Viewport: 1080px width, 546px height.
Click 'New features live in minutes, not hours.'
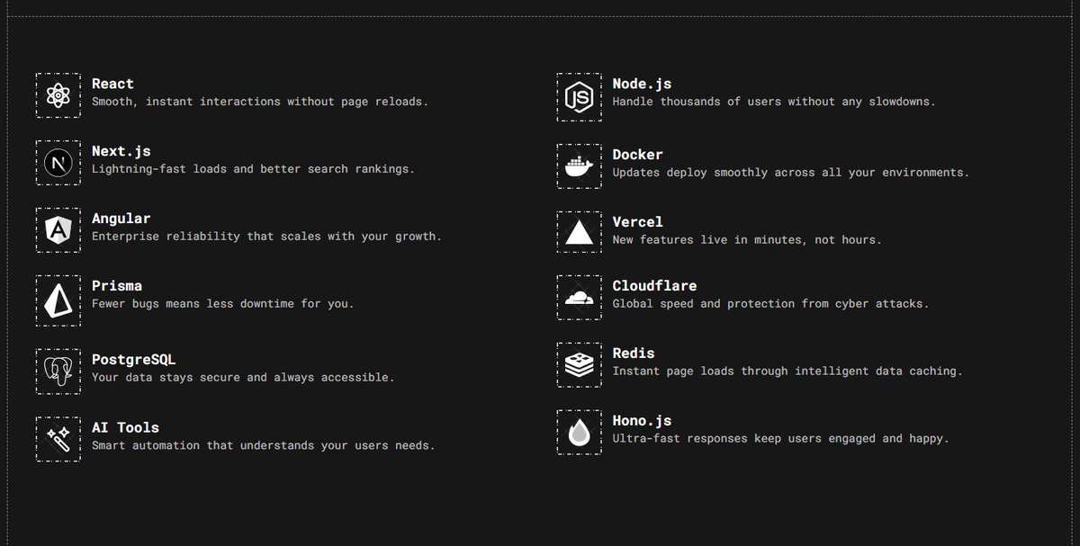[x=747, y=240]
